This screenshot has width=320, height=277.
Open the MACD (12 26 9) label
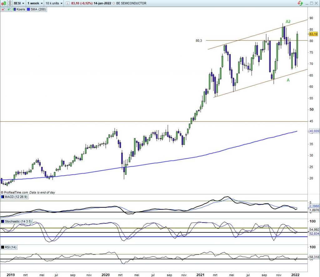(x=16, y=197)
